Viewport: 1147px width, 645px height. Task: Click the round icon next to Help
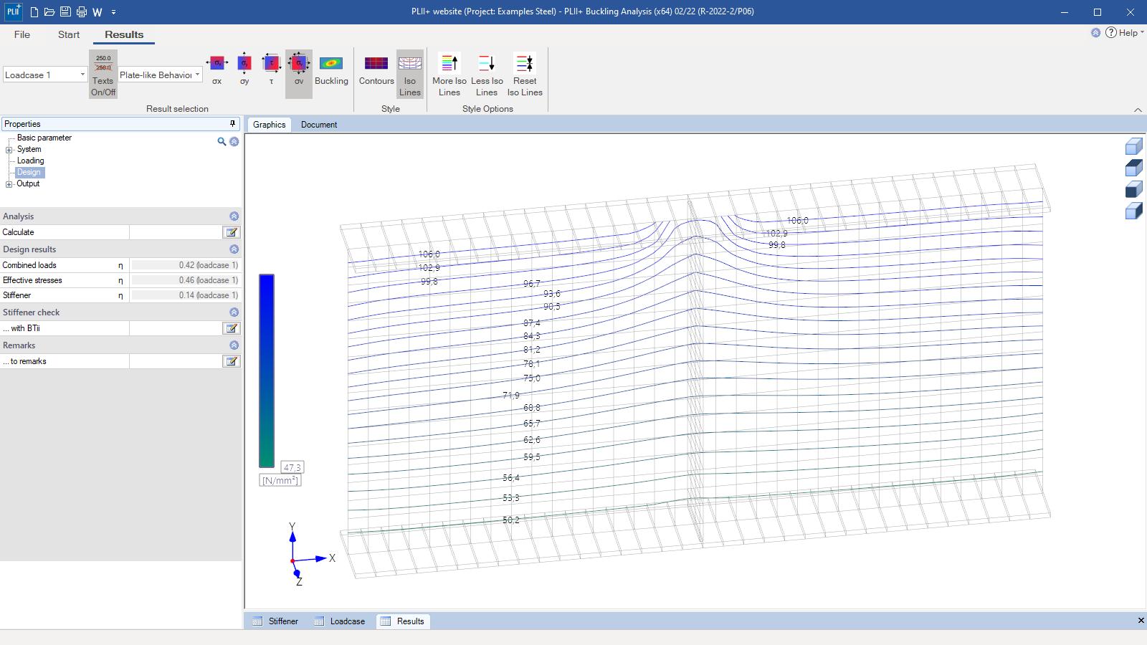[x=1095, y=32]
